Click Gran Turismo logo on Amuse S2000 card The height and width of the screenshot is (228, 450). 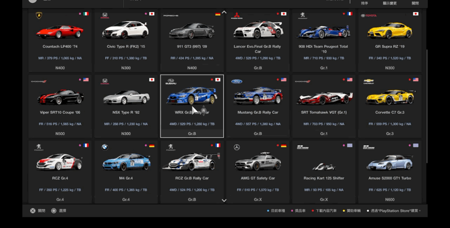(x=369, y=147)
